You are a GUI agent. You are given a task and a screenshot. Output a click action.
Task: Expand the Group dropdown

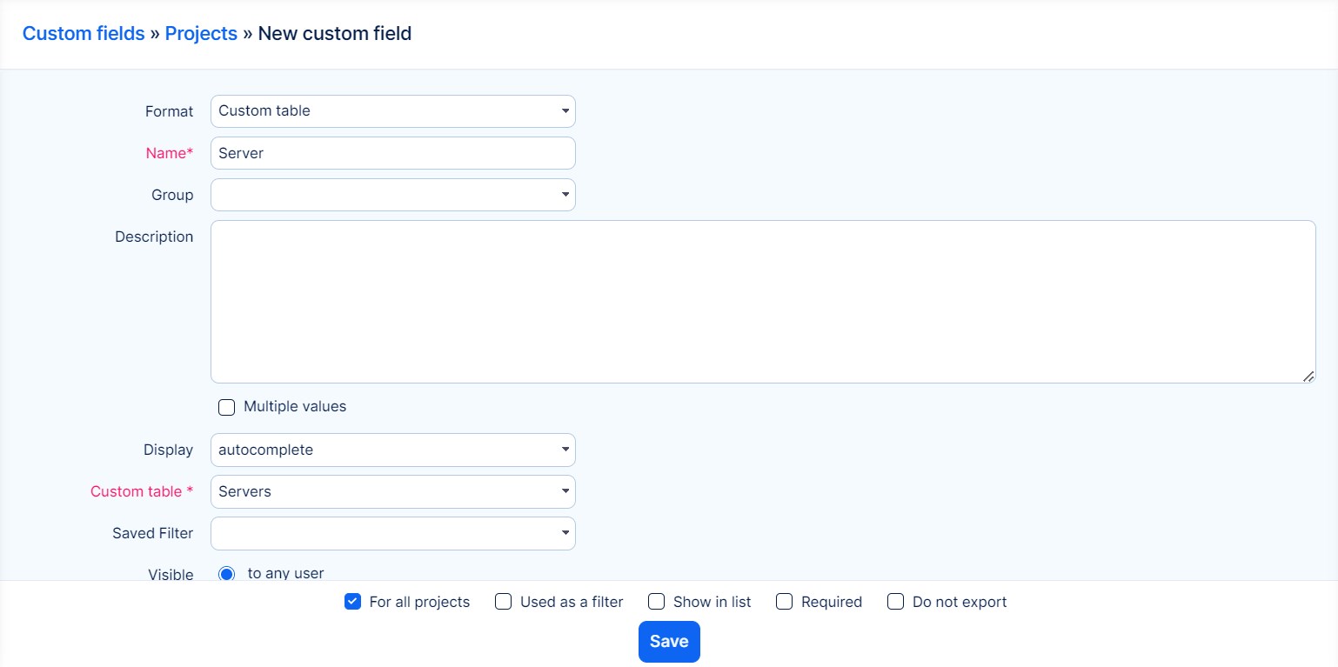392,195
